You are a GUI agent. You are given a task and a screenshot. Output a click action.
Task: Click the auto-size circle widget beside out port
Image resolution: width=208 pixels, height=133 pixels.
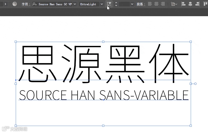[x=195, y=84]
